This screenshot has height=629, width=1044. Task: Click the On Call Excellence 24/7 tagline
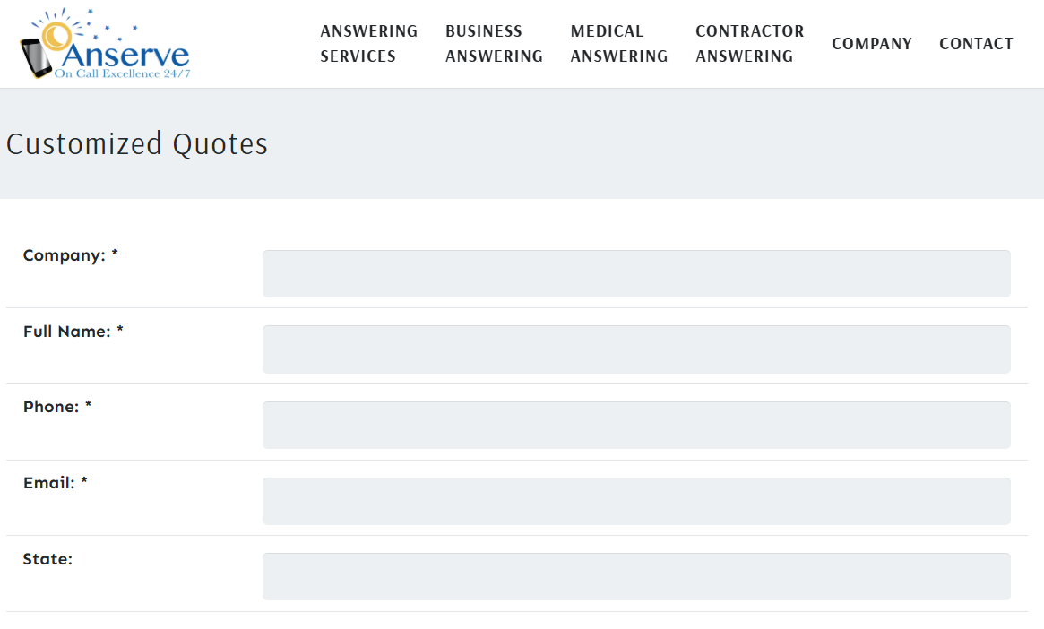click(122, 73)
